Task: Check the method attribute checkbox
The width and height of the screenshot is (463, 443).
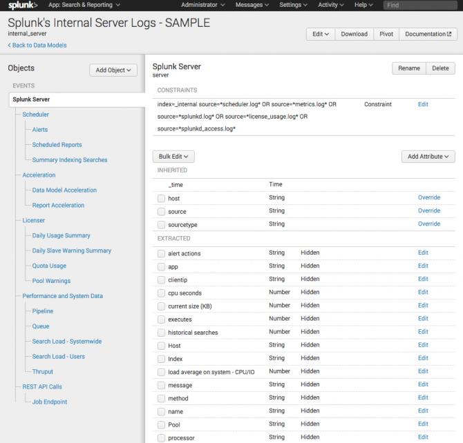Action: (x=161, y=399)
